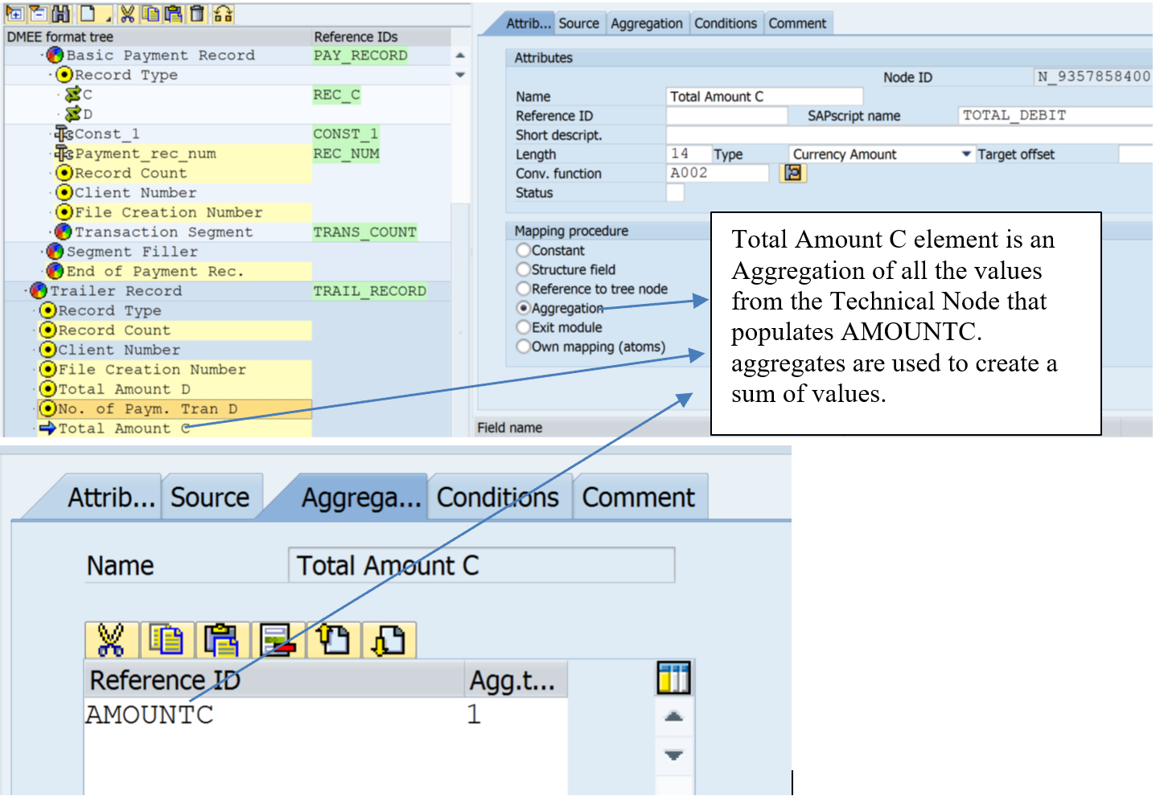Click the collapse subtree toolbar icon
The image size is (1160, 800).
click(38, 14)
